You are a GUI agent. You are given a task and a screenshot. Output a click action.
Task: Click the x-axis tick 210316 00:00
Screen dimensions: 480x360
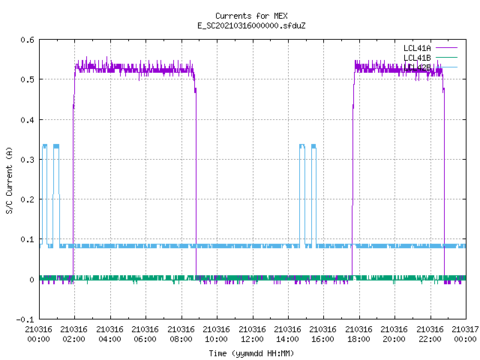point(38,334)
